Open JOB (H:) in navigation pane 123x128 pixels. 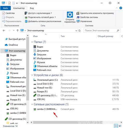tap(12, 109)
